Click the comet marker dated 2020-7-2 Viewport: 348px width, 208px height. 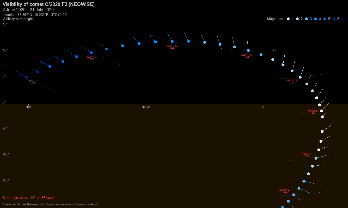point(316,158)
